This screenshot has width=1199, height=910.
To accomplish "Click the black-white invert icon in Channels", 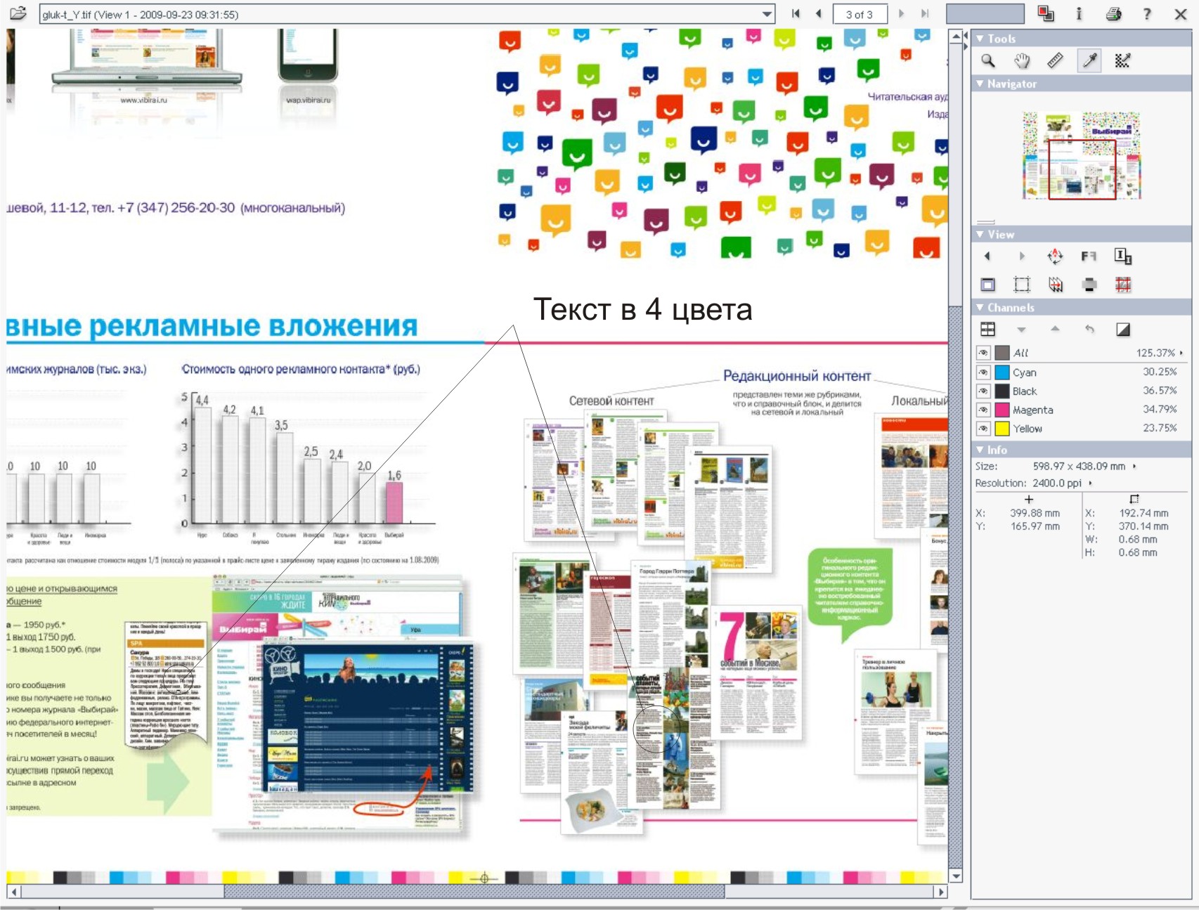I will [x=1122, y=329].
